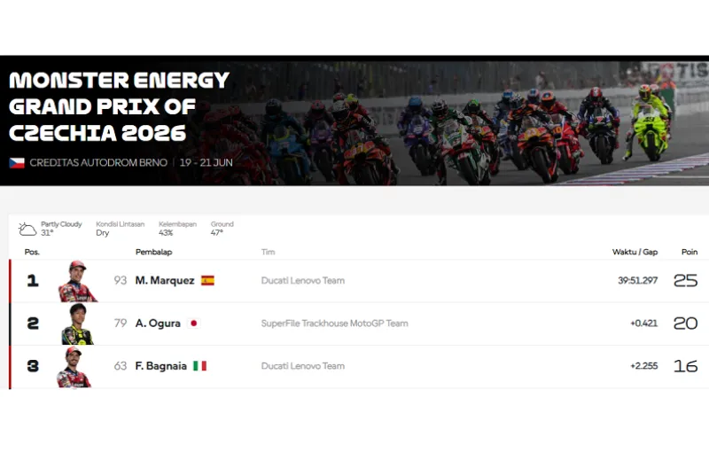Click Ground 47° temperature info

click(222, 229)
